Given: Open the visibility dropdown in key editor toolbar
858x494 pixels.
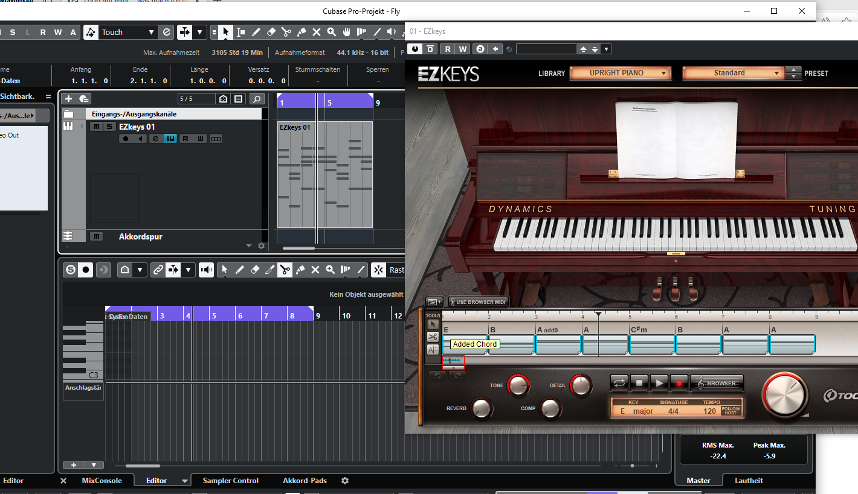Looking at the screenshot, I should click(140, 270).
